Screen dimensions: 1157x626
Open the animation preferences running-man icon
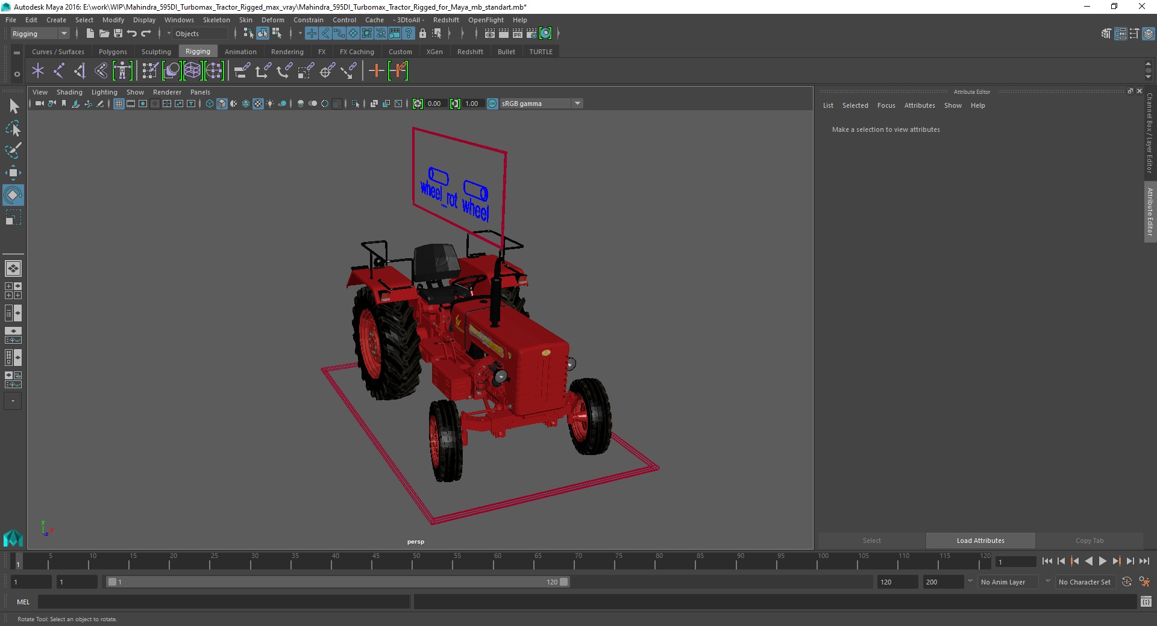[1144, 581]
